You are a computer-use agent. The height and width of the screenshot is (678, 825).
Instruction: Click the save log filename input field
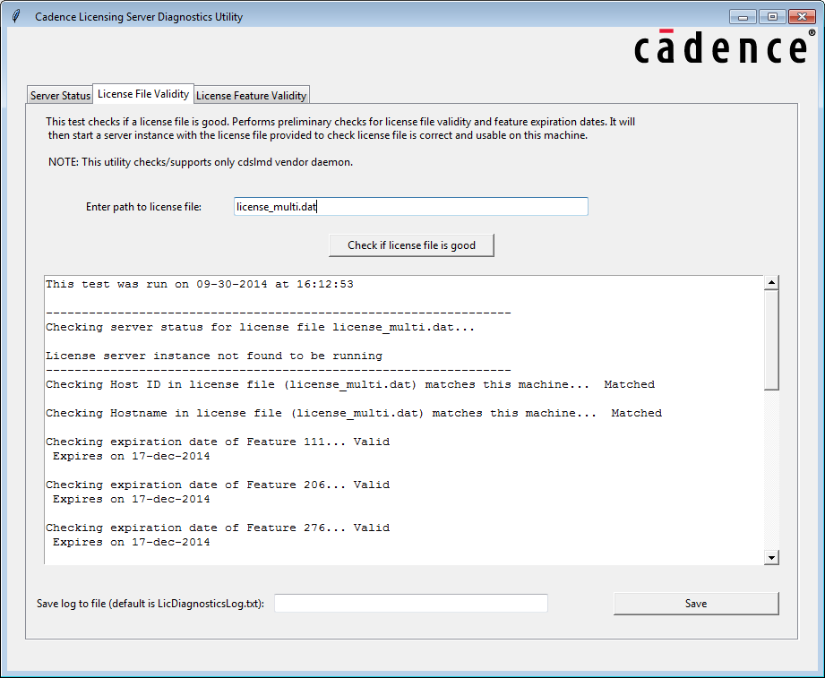411,604
